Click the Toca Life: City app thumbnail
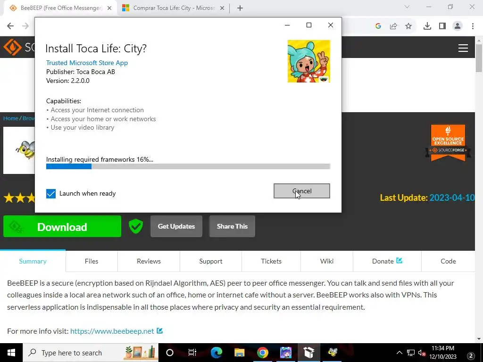 pos(308,61)
